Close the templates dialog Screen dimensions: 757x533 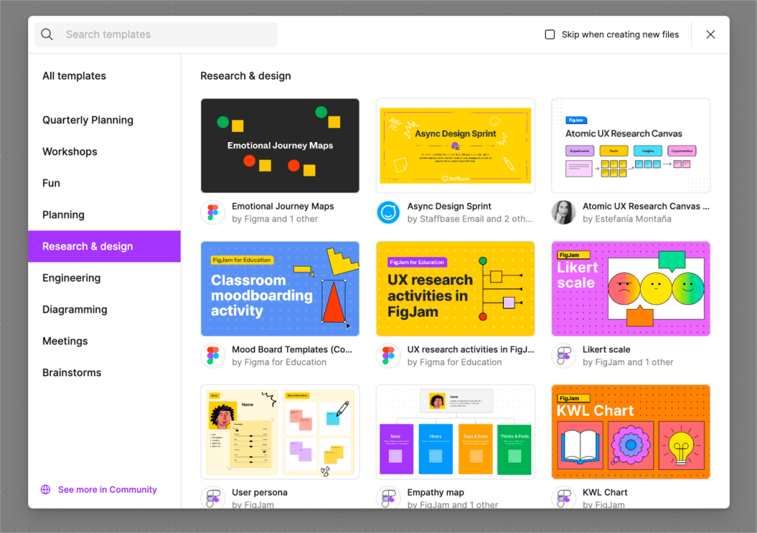pyautogui.click(x=710, y=34)
